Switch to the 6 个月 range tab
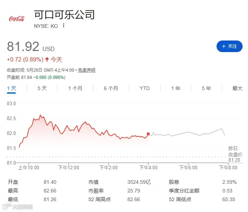This screenshot has width=248, height=212. [111, 88]
